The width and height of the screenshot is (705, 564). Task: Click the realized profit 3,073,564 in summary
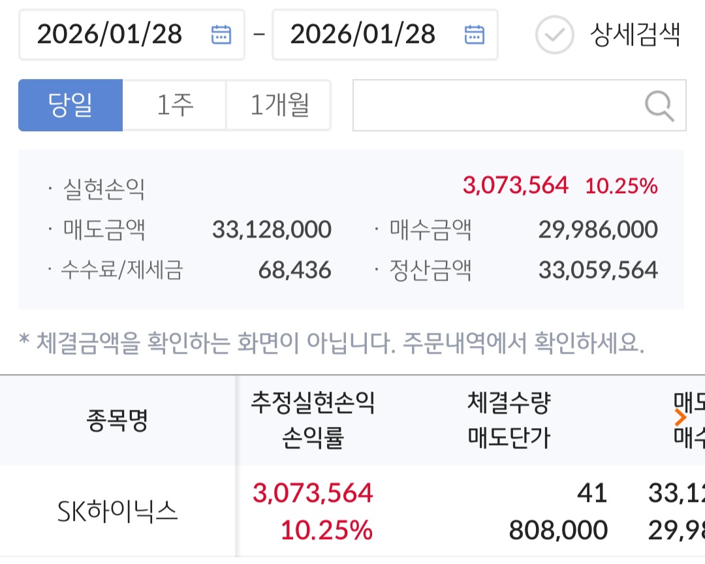click(x=515, y=185)
